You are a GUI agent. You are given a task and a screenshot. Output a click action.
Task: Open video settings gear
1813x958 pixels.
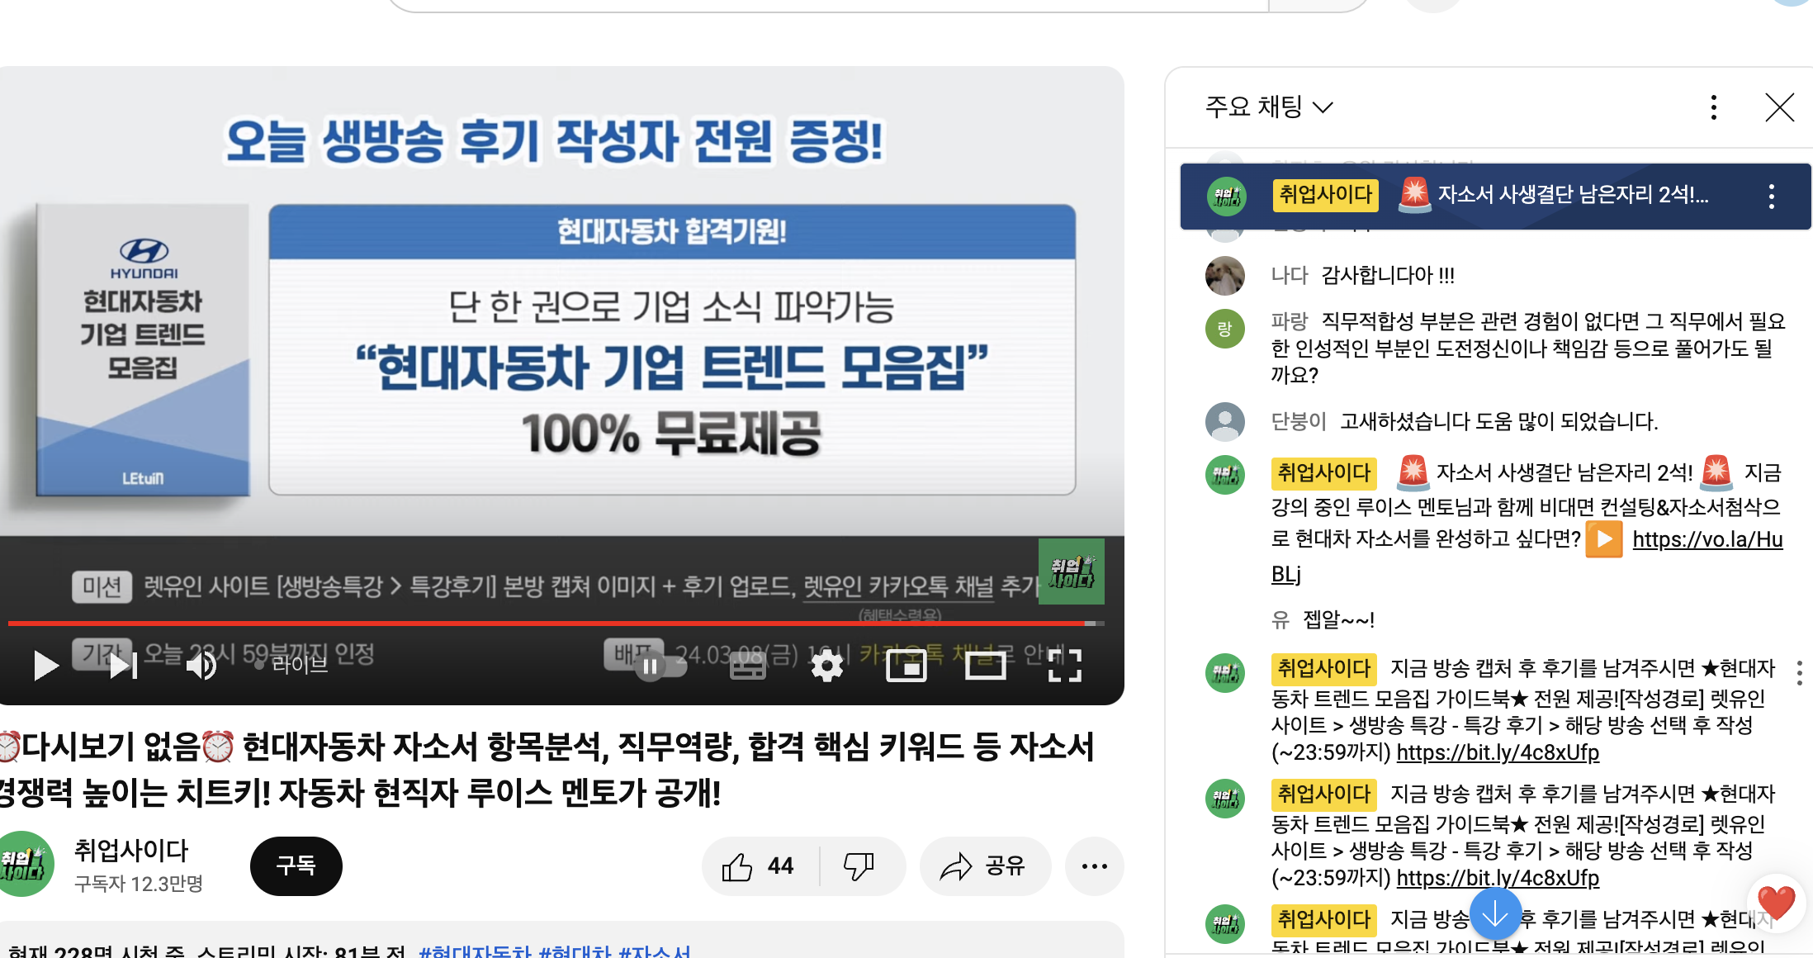tap(826, 666)
